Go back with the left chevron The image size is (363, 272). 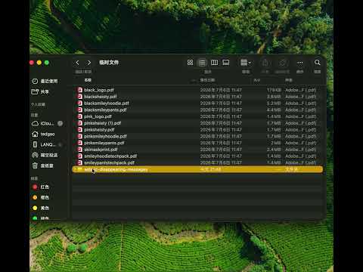(x=77, y=63)
